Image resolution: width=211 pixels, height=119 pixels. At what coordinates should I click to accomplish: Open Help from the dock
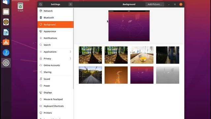(6, 53)
